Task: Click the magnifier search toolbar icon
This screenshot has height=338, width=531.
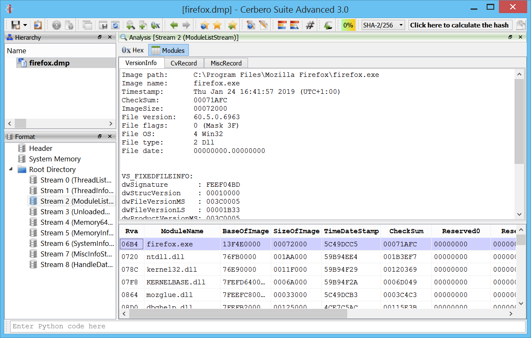Action: 131,25
